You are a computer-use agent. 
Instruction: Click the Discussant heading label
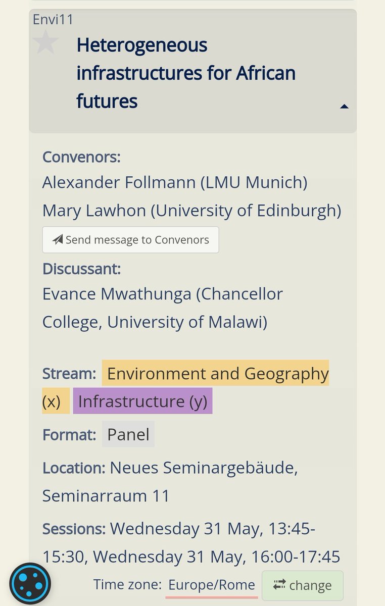[81, 269]
